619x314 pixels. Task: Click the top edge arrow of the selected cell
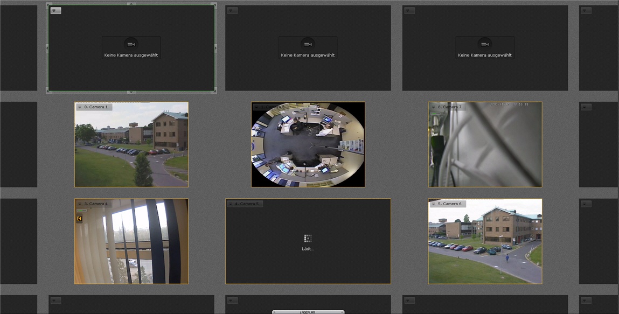[x=131, y=4]
